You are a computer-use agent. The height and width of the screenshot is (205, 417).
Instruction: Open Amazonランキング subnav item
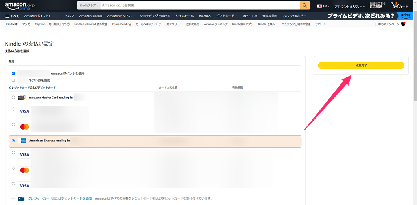coord(216,24)
